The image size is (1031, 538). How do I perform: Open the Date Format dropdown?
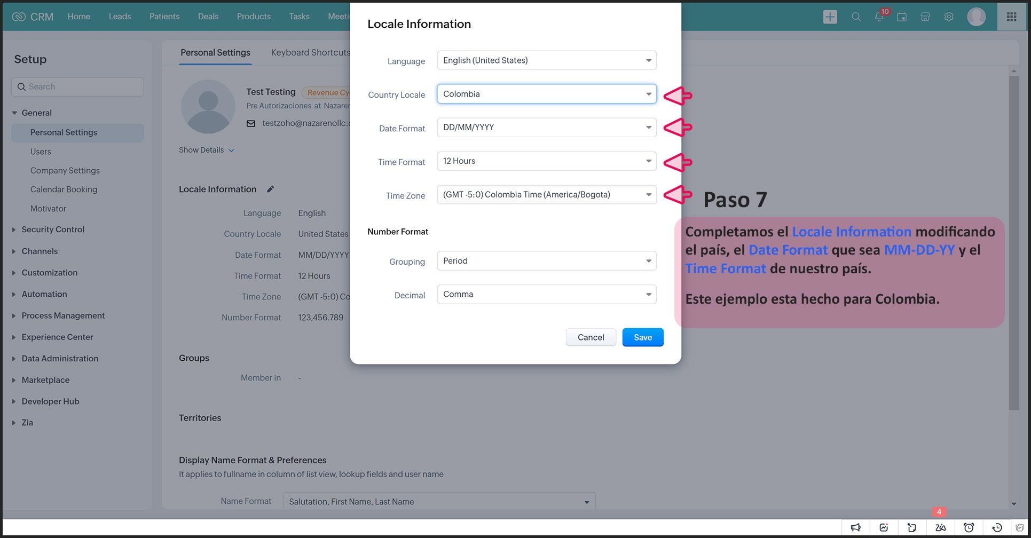click(546, 128)
